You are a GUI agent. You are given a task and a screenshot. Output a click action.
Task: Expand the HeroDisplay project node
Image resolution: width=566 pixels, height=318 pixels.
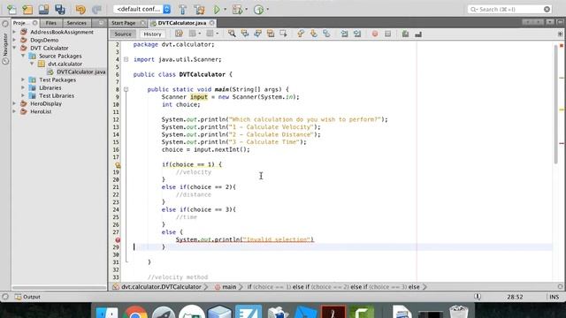coord(15,103)
